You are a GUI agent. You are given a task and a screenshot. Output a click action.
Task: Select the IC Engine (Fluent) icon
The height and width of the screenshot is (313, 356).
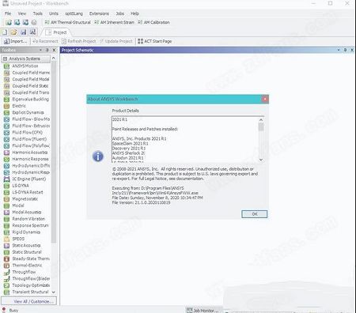tap(6, 179)
